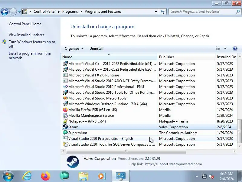Click the magnifier search icon
The width and height of the screenshot is (242, 182).
(x=238, y=12)
